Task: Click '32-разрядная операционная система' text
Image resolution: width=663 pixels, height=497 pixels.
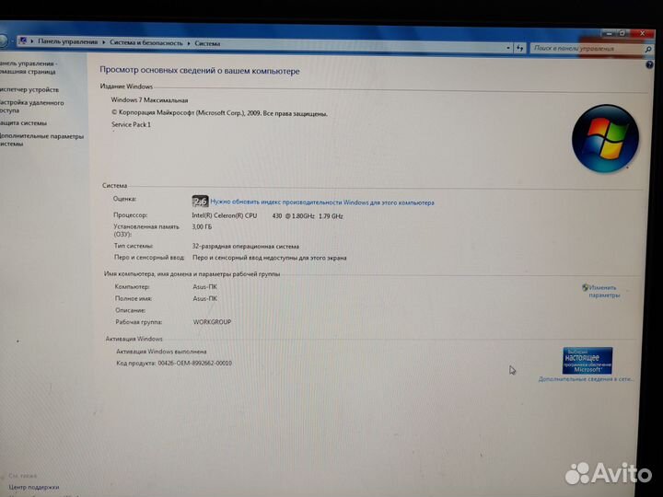Action: (x=246, y=246)
